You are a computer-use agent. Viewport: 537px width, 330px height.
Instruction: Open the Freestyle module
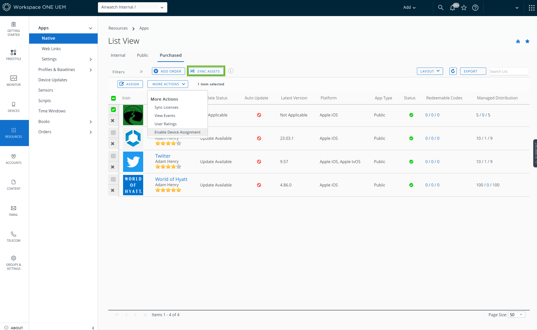(14, 55)
